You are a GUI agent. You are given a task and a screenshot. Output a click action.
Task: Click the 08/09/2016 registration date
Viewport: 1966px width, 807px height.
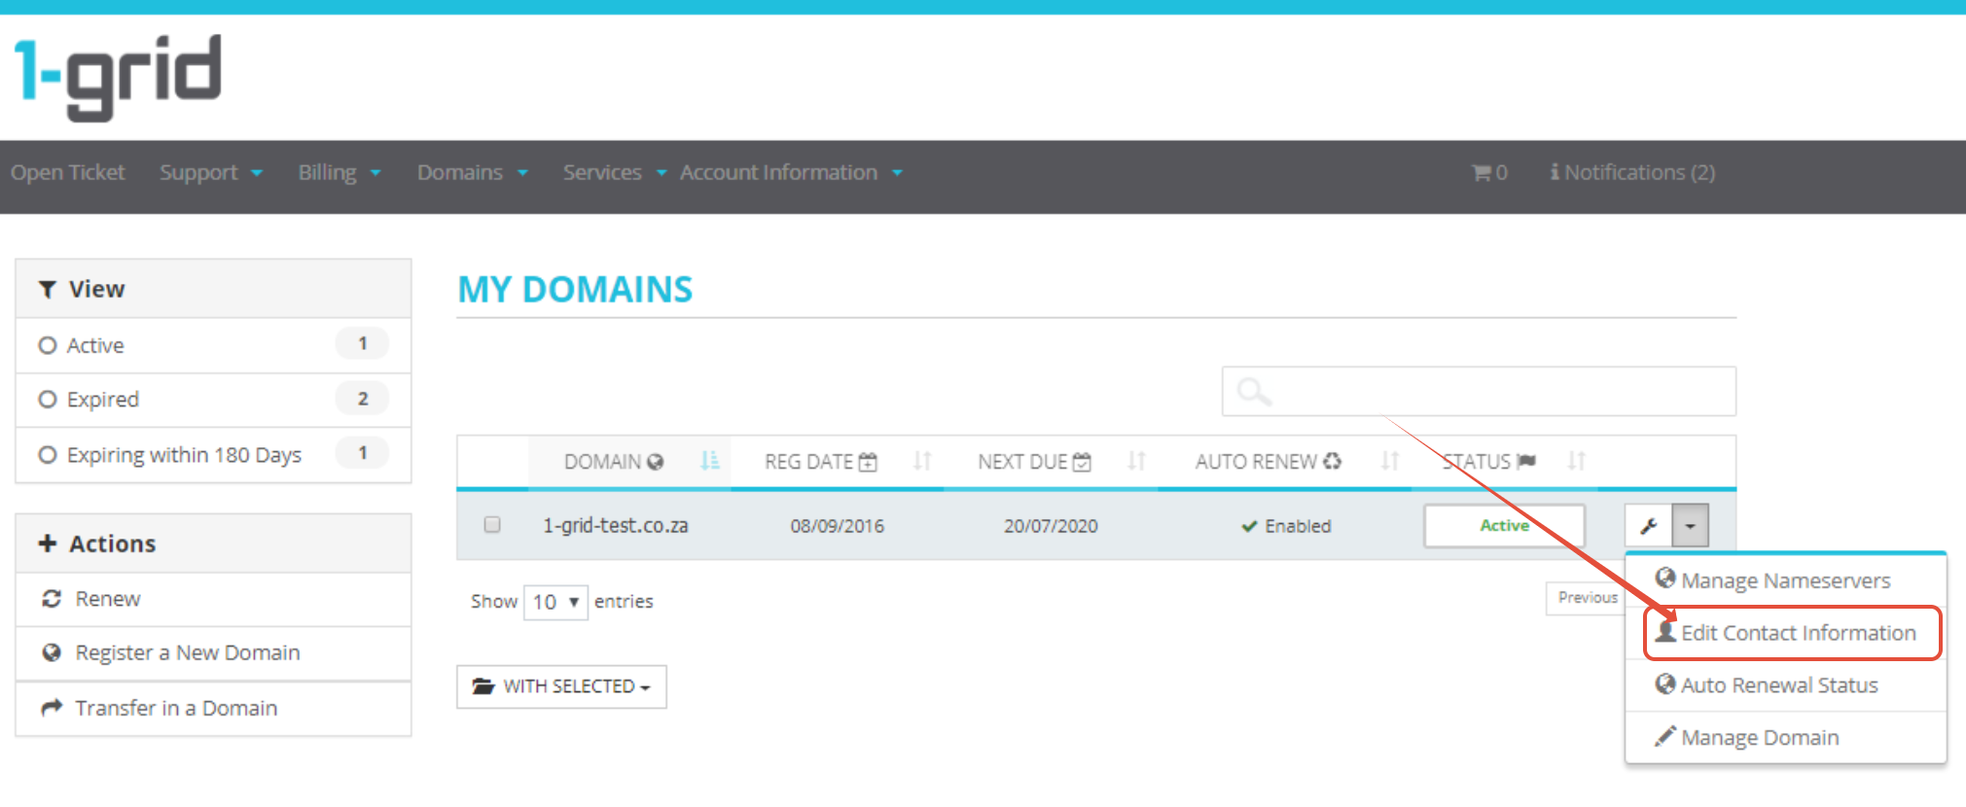tap(837, 526)
